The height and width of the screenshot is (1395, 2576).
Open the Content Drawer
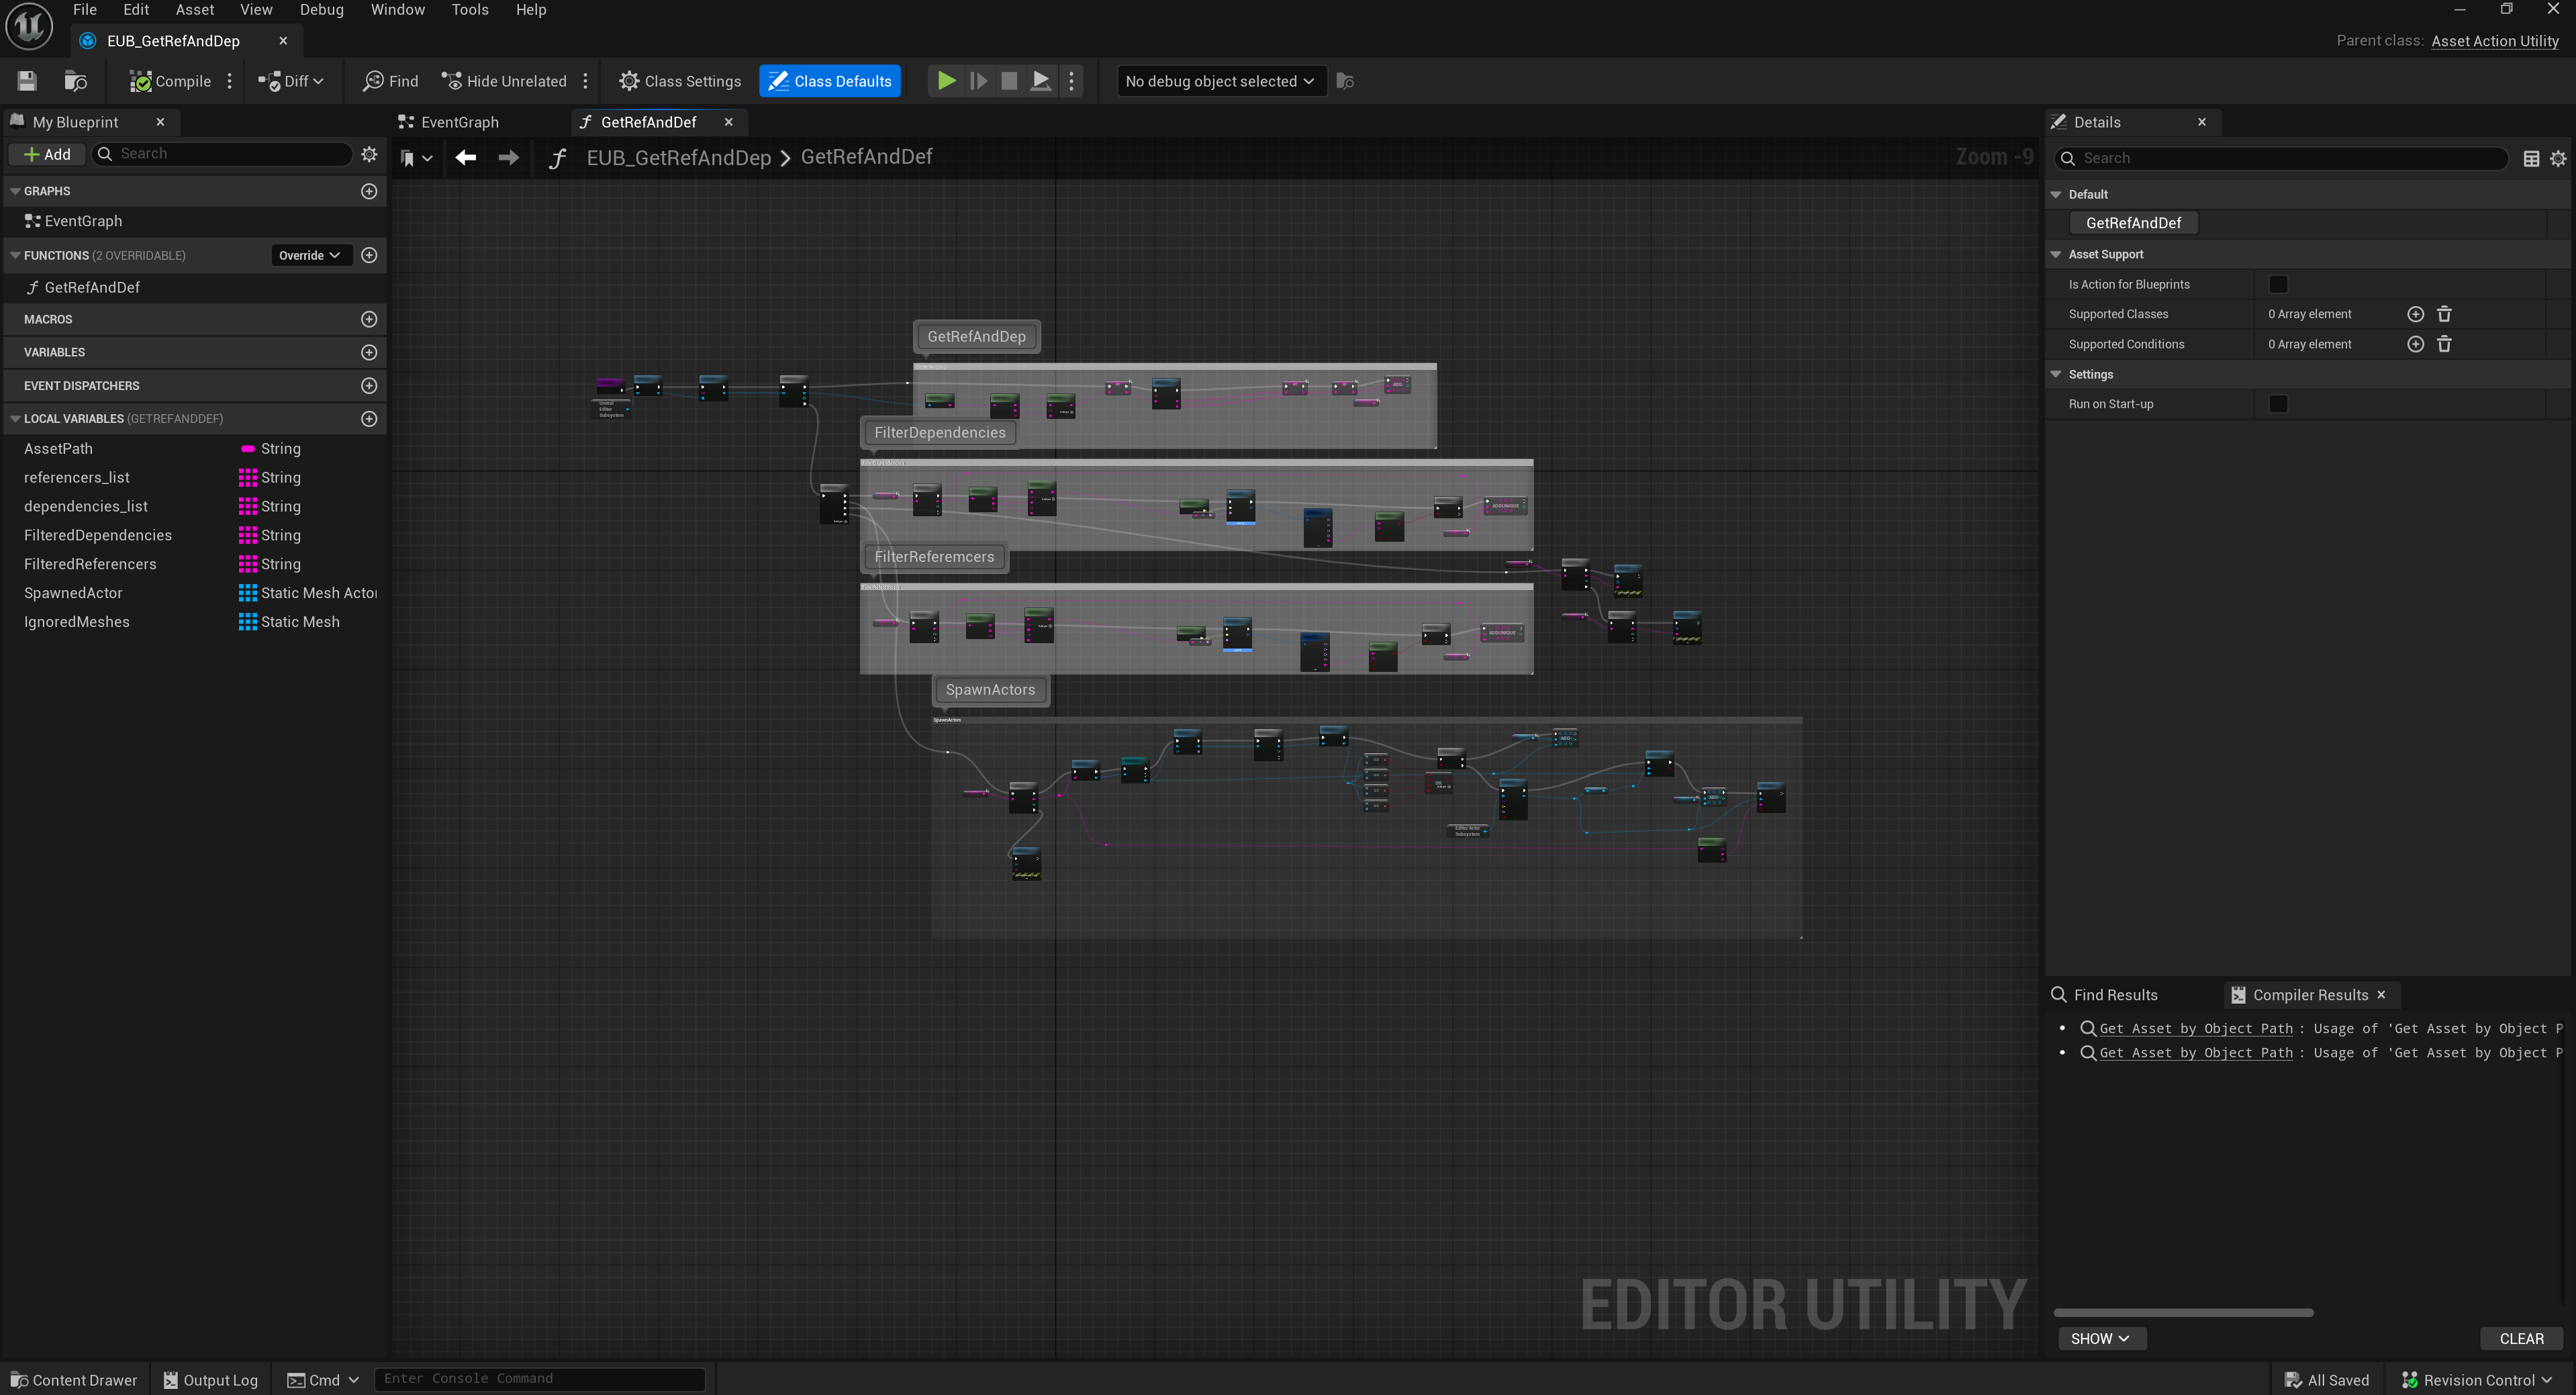click(74, 1380)
